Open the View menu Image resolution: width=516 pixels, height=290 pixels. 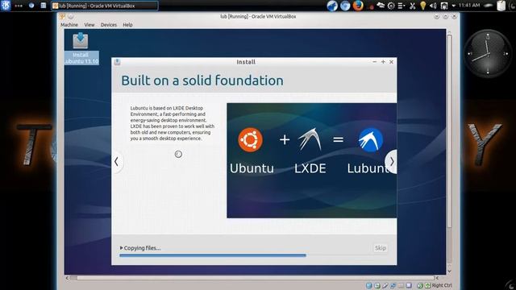click(89, 25)
